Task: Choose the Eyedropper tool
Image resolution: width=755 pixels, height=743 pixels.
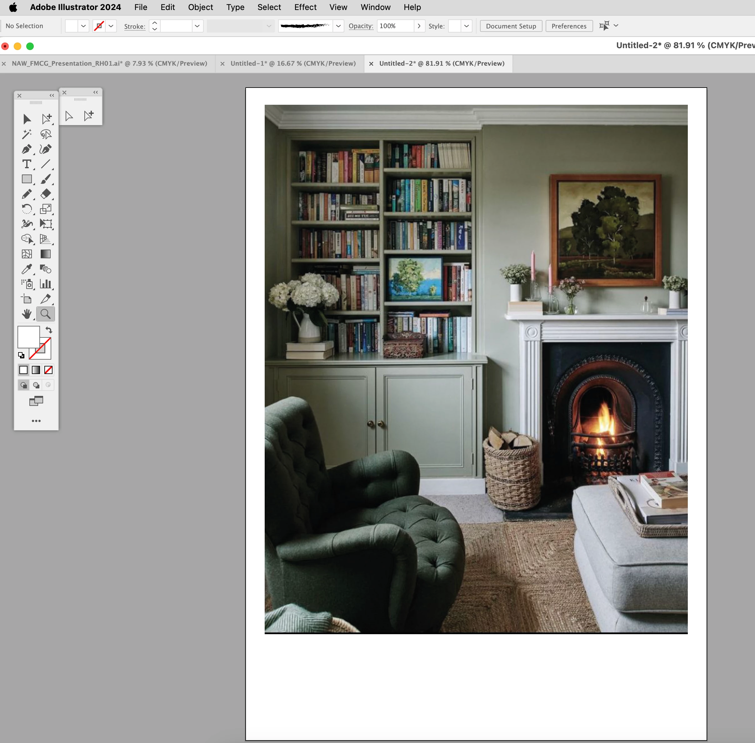Action: point(27,269)
